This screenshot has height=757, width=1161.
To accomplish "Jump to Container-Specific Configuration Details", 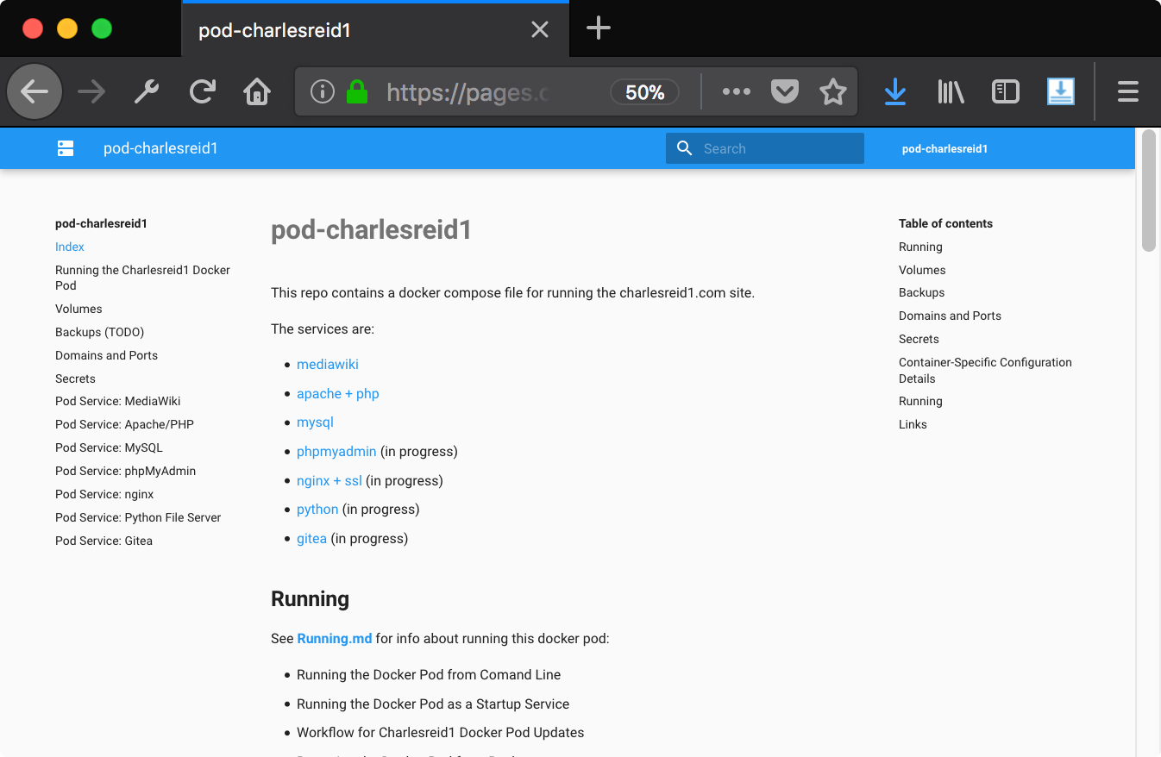I will coord(985,370).
